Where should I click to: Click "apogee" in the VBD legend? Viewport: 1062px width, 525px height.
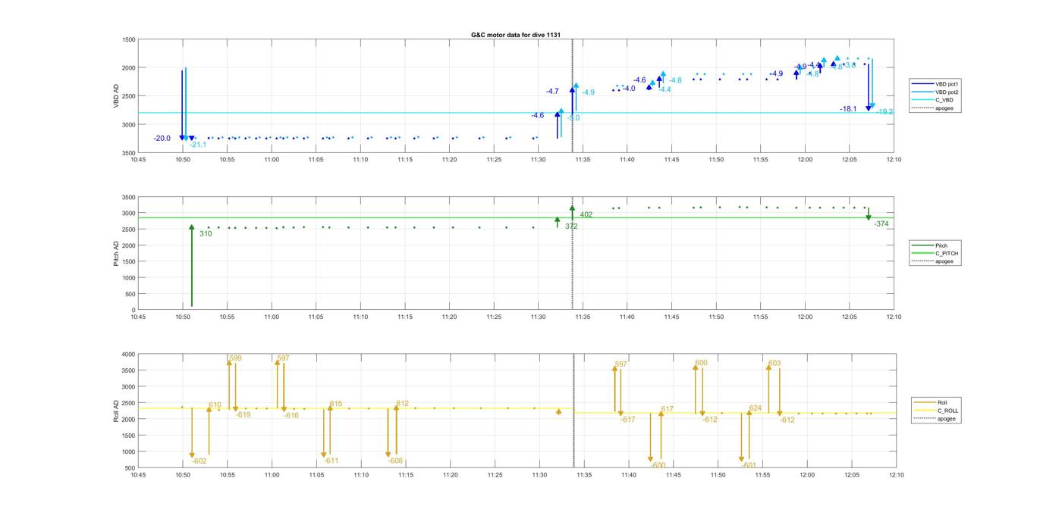tap(933, 108)
